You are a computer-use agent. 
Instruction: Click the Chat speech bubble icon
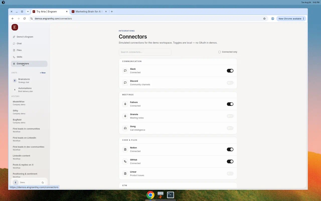coord(14,43)
